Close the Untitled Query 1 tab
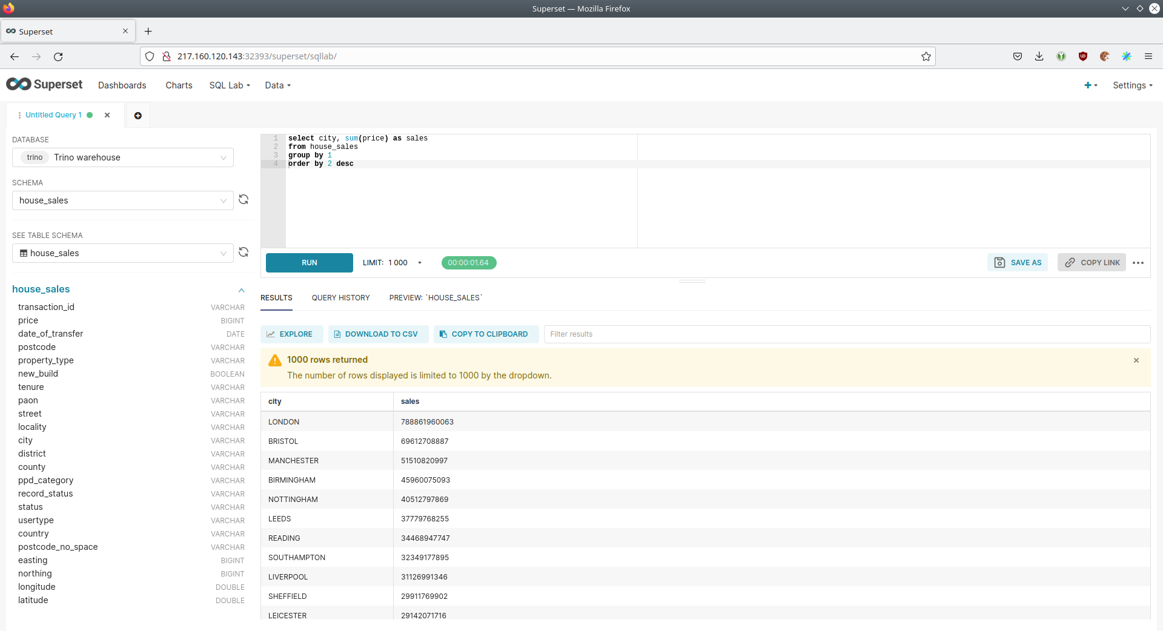 (x=107, y=115)
